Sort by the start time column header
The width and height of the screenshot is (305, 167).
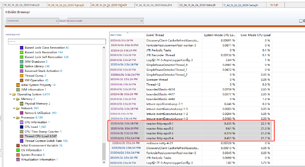(x=116, y=35)
